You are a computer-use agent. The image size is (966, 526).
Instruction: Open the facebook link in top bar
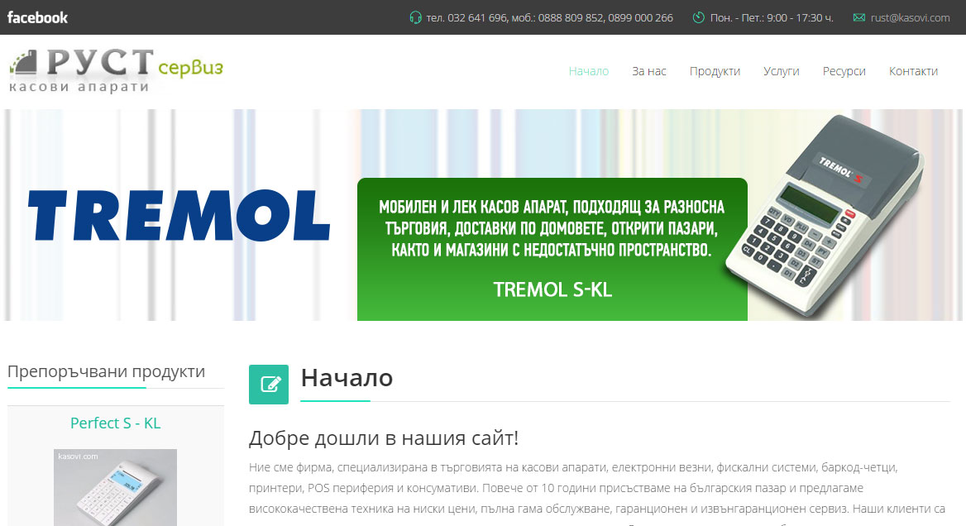point(38,17)
